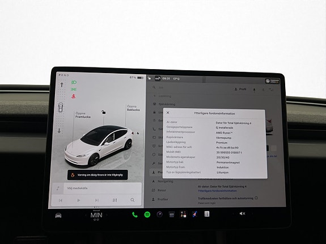Image resolution: width=326 pixels, height=244 pixels.
Task: Open Navigering settings menu
Action: 163,181
